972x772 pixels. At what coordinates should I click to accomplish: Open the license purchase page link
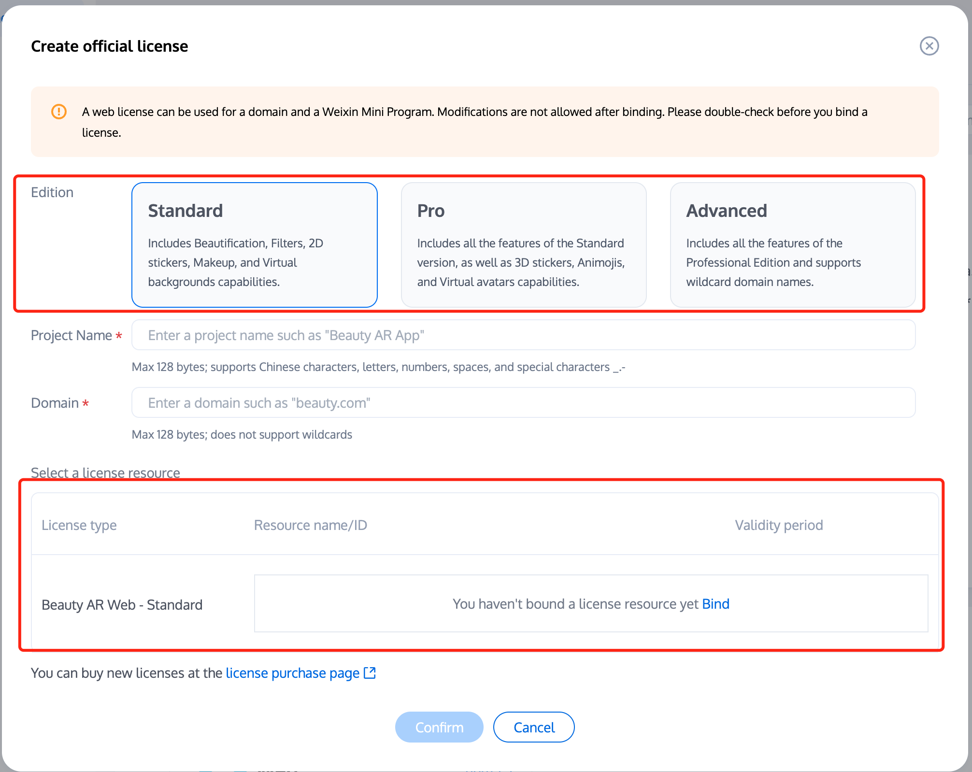pos(293,673)
